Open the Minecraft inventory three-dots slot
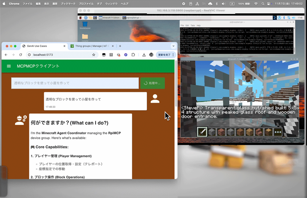 coord(278,132)
